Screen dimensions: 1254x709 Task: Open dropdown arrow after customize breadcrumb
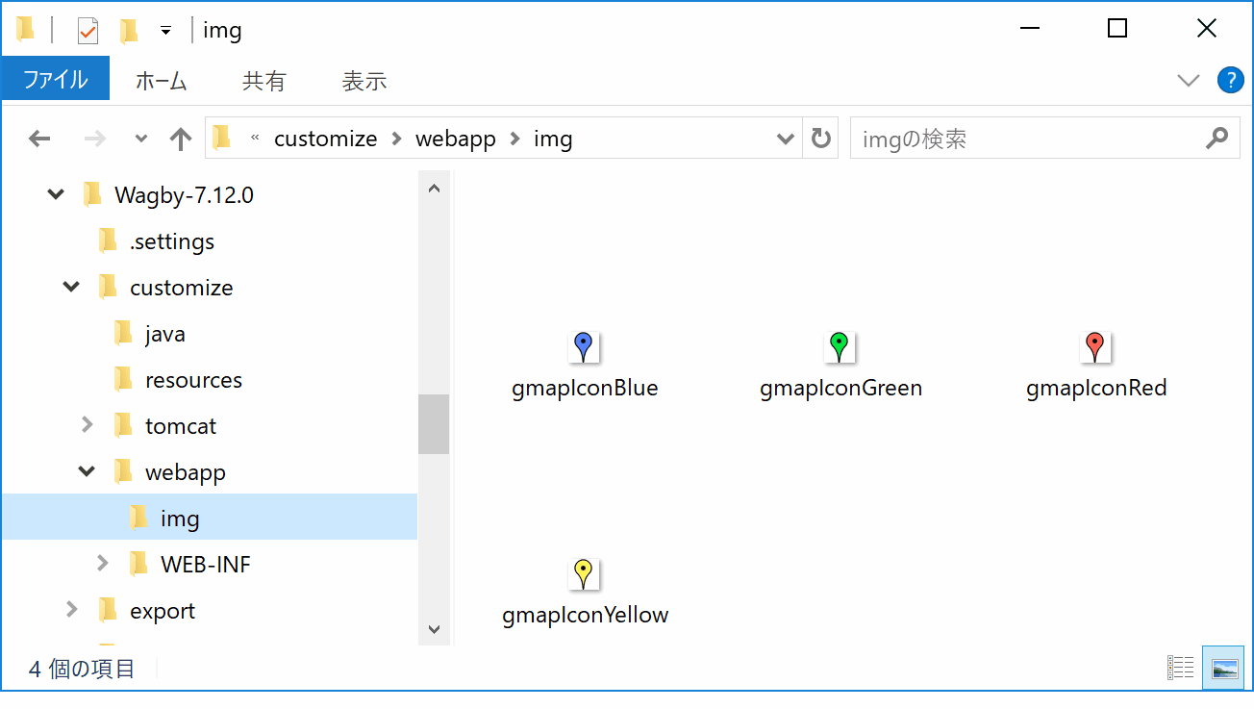pos(396,139)
